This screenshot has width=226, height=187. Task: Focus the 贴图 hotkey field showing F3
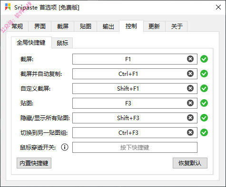tap(135, 103)
